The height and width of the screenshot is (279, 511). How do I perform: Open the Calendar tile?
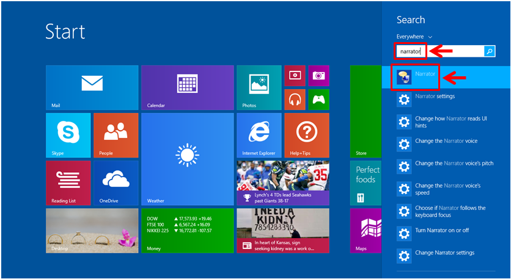(x=188, y=87)
